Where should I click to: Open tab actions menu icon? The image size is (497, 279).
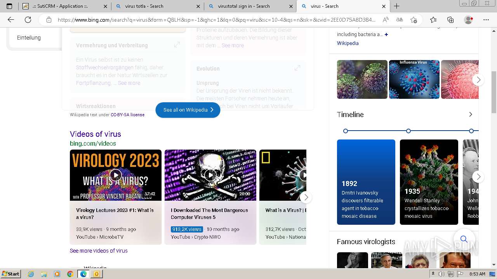click(x=9, y=6)
